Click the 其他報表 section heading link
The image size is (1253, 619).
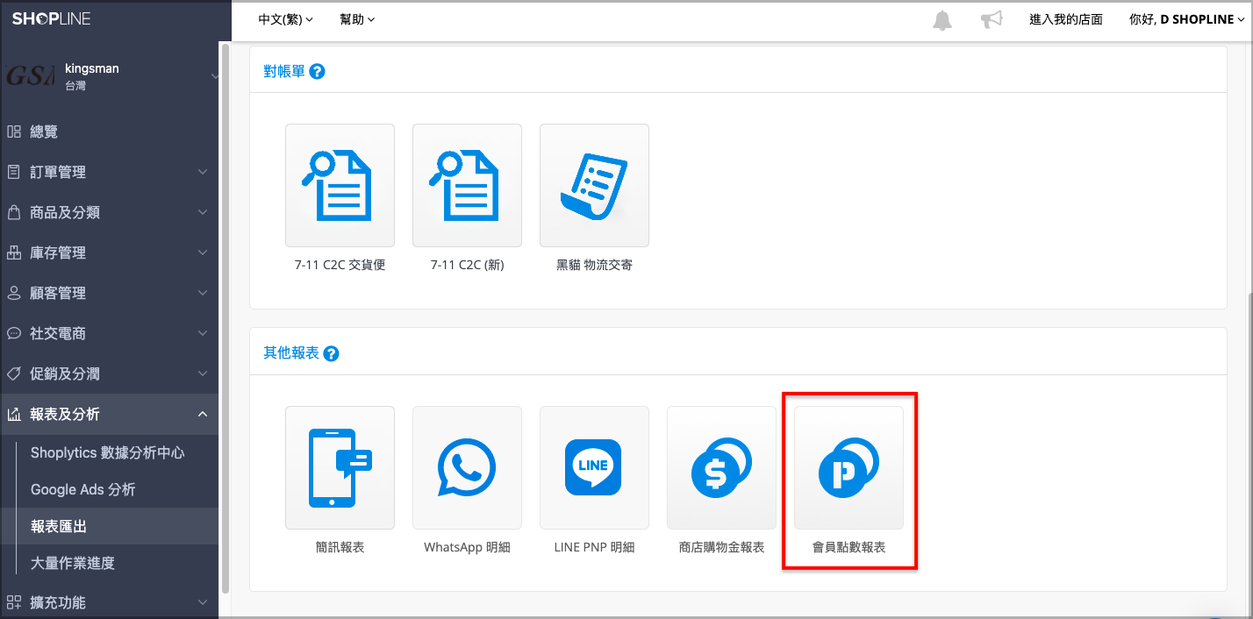291,354
